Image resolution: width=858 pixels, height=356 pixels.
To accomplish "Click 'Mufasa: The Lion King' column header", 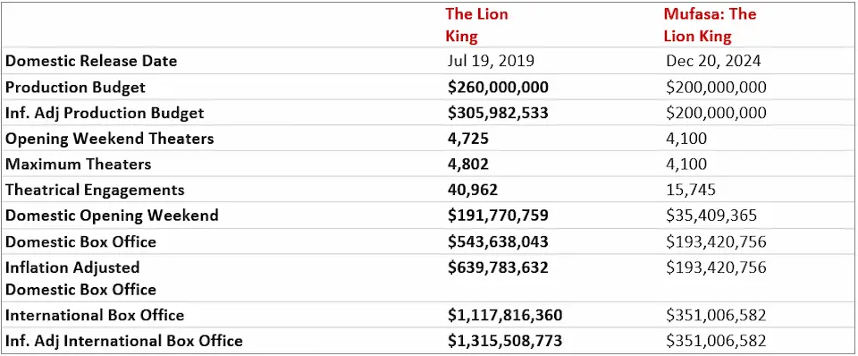I will pos(710,25).
